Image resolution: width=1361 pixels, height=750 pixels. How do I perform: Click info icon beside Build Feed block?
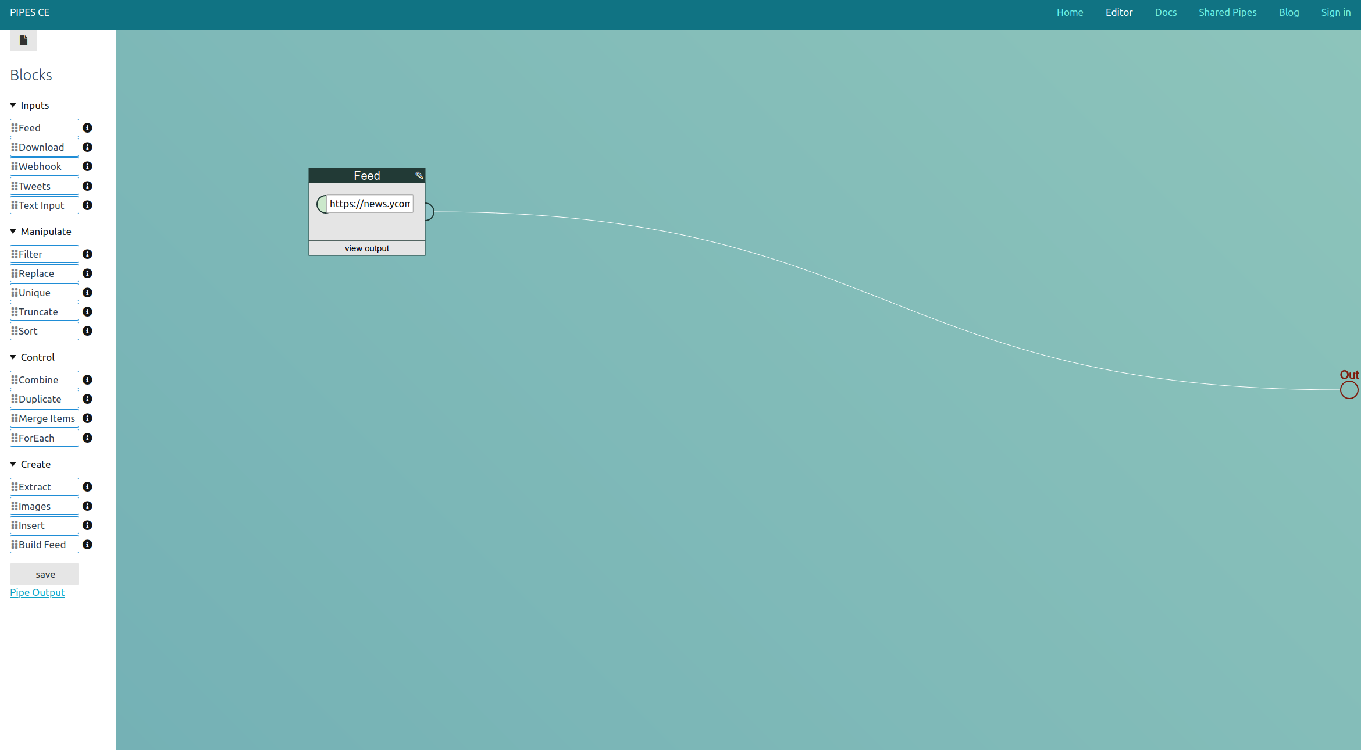(87, 545)
